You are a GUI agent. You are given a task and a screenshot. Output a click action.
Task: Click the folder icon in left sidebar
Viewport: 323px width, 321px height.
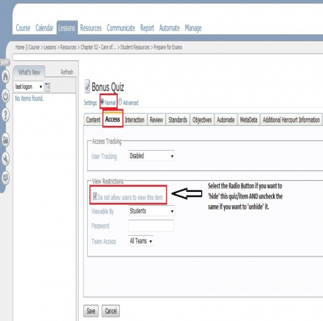5,140
